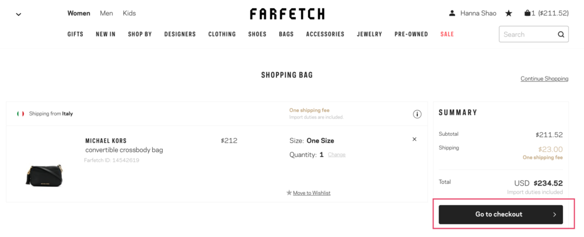Viewport: 584px width, 237px height.
Task: Open shopping bag icon in header
Action: point(528,13)
